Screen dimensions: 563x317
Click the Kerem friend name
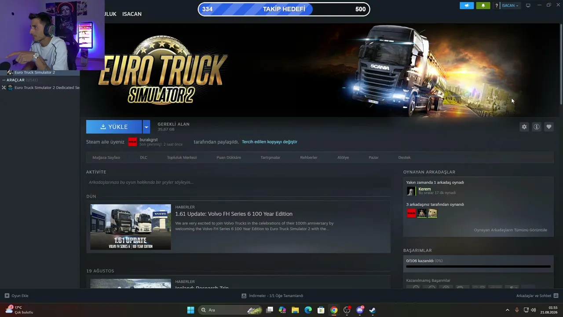(x=424, y=189)
